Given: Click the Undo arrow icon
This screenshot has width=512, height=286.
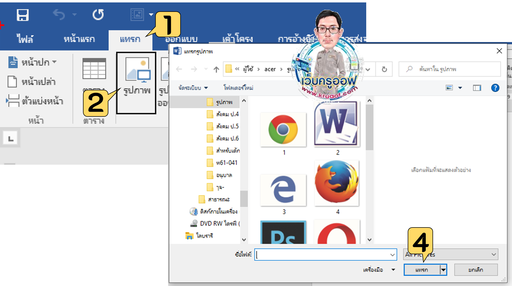Looking at the screenshot, I should click(x=59, y=15).
